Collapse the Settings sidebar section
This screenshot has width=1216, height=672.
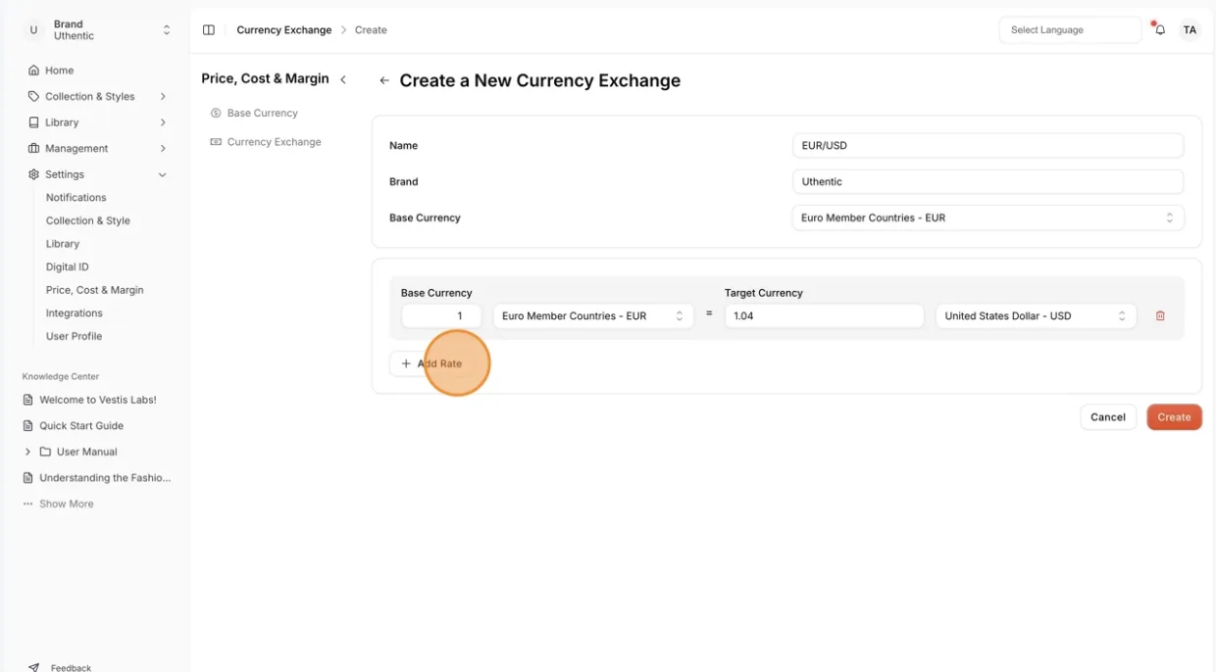tap(163, 174)
